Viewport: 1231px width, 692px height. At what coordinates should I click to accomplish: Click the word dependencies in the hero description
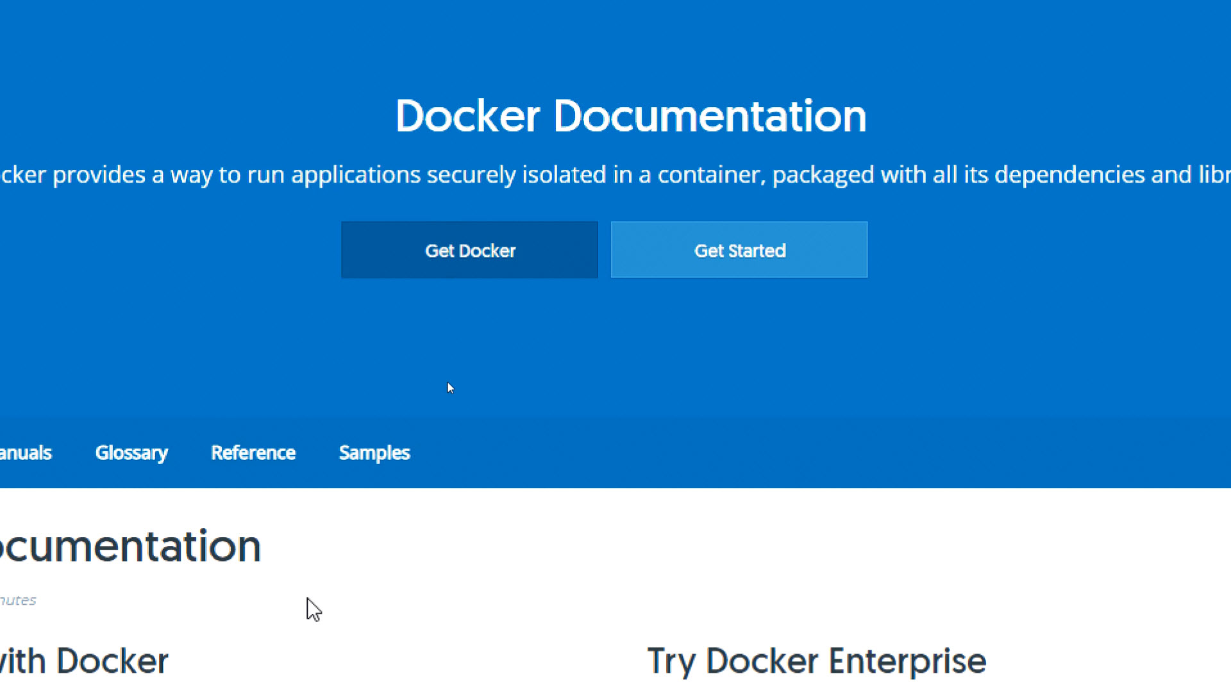(x=1069, y=175)
